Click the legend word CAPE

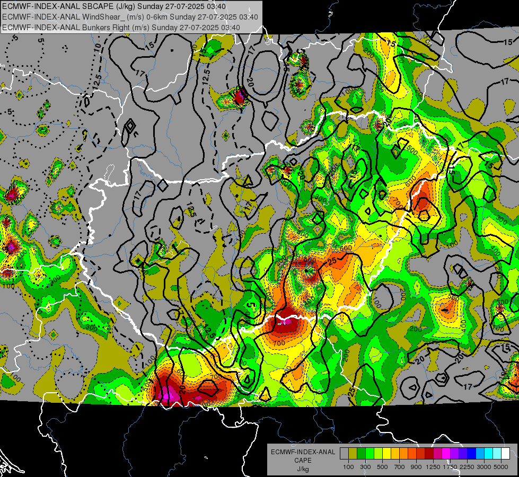(x=303, y=461)
